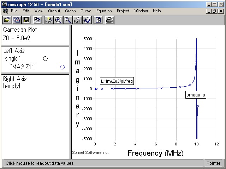The width and height of the screenshot is (226, 169).
Task: Open the Edit menu
Action: 26,11
